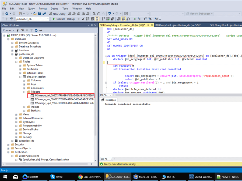
Task: Click the New Query button
Action: (x=57, y=14)
